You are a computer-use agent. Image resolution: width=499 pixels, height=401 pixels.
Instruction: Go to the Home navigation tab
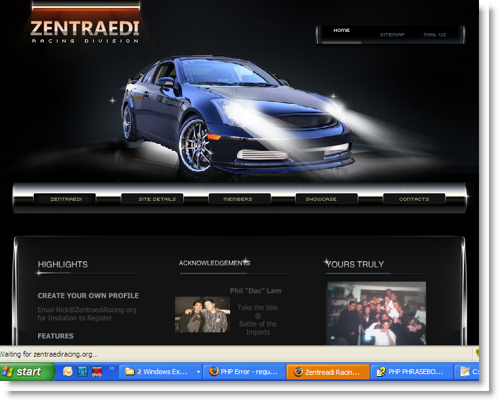341,31
